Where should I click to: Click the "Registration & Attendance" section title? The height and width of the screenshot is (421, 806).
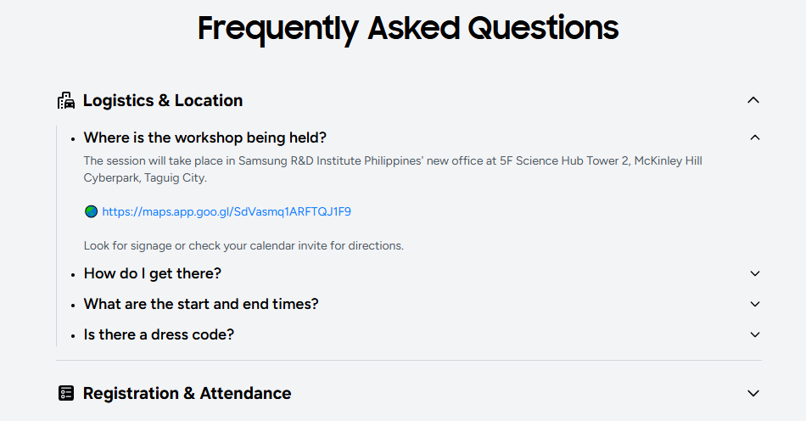(187, 393)
